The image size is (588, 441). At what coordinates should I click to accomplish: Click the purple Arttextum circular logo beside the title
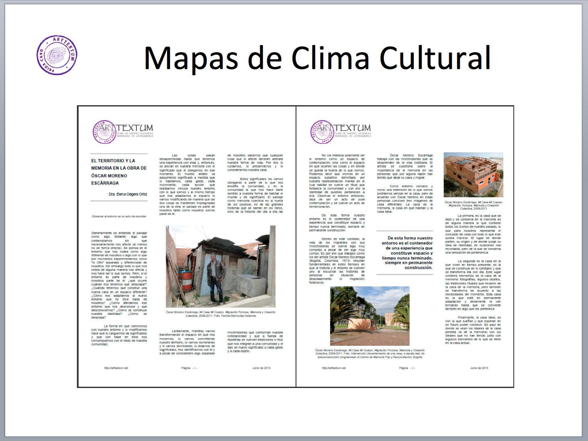[x=57, y=55]
